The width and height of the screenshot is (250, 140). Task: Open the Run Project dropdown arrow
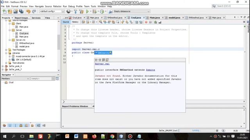point(91,11)
